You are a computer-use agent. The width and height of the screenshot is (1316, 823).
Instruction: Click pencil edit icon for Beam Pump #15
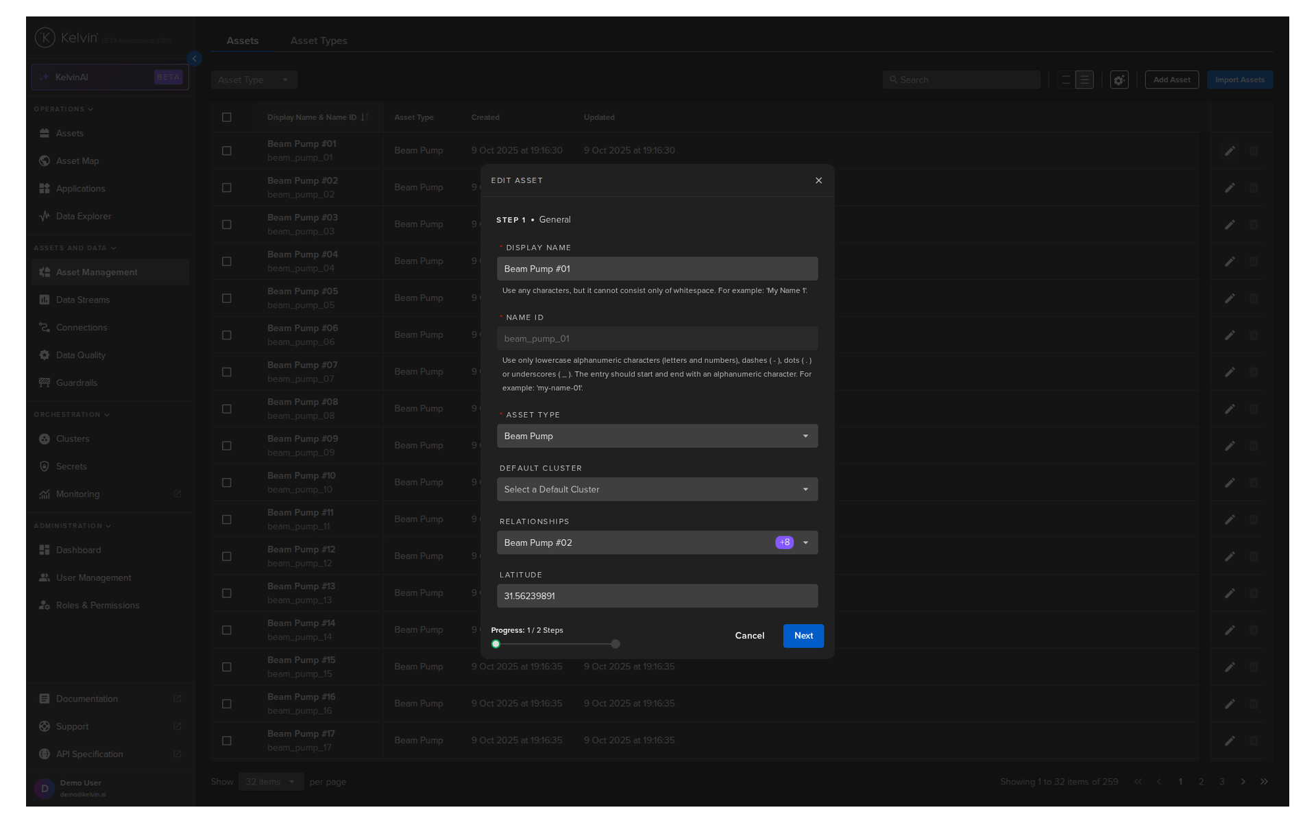[x=1230, y=667]
